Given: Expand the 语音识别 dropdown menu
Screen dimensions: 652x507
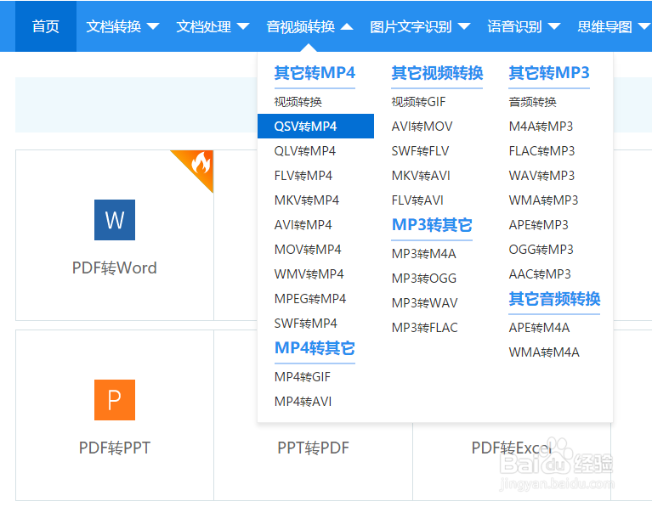Looking at the screenshot, I should pos(524,26).
